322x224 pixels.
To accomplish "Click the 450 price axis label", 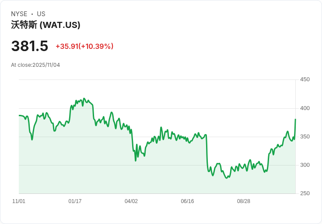I will [305, 79].
